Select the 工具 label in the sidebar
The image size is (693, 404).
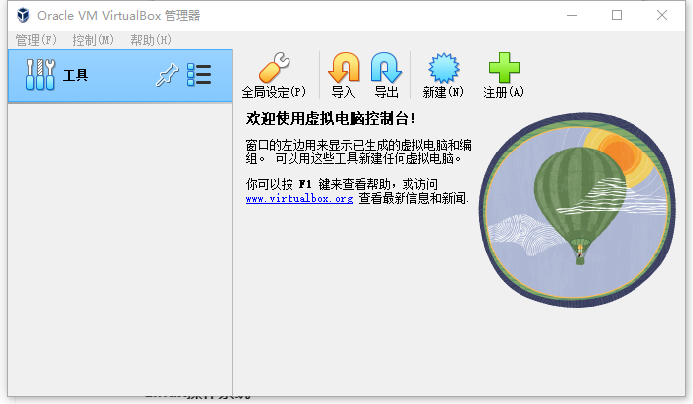(75, 75)
